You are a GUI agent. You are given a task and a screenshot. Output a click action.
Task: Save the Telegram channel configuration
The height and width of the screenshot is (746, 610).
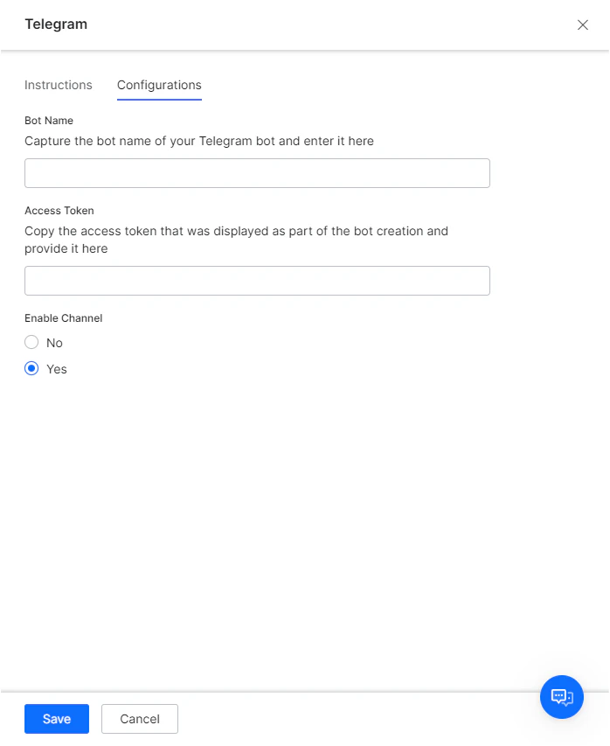[56, 718]
